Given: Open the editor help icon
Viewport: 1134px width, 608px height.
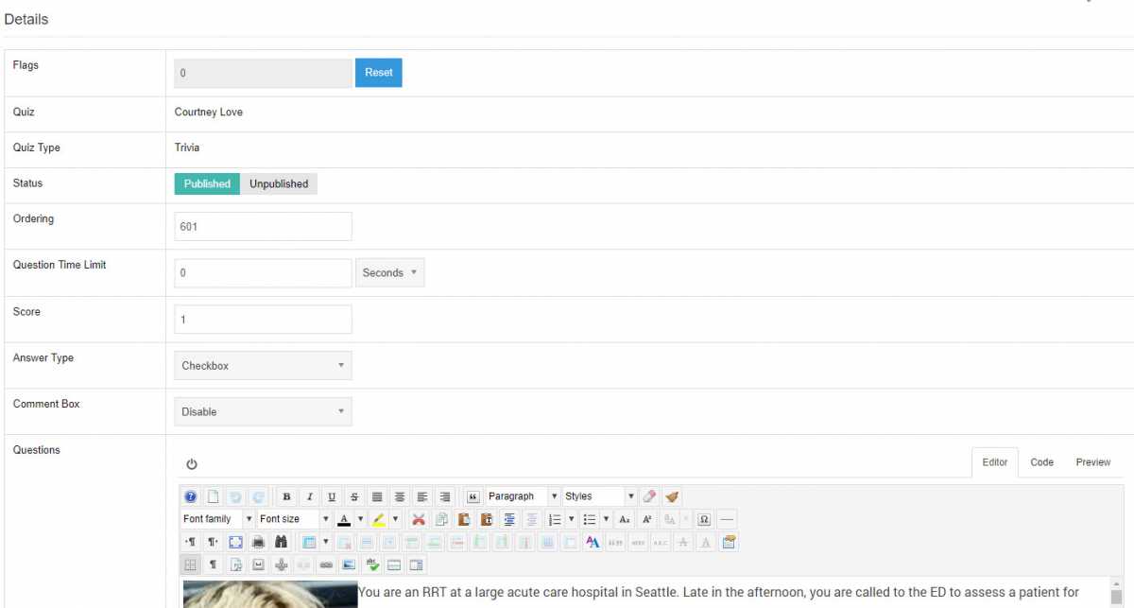Looking at the screenshot, I should (x=191, y=496).
